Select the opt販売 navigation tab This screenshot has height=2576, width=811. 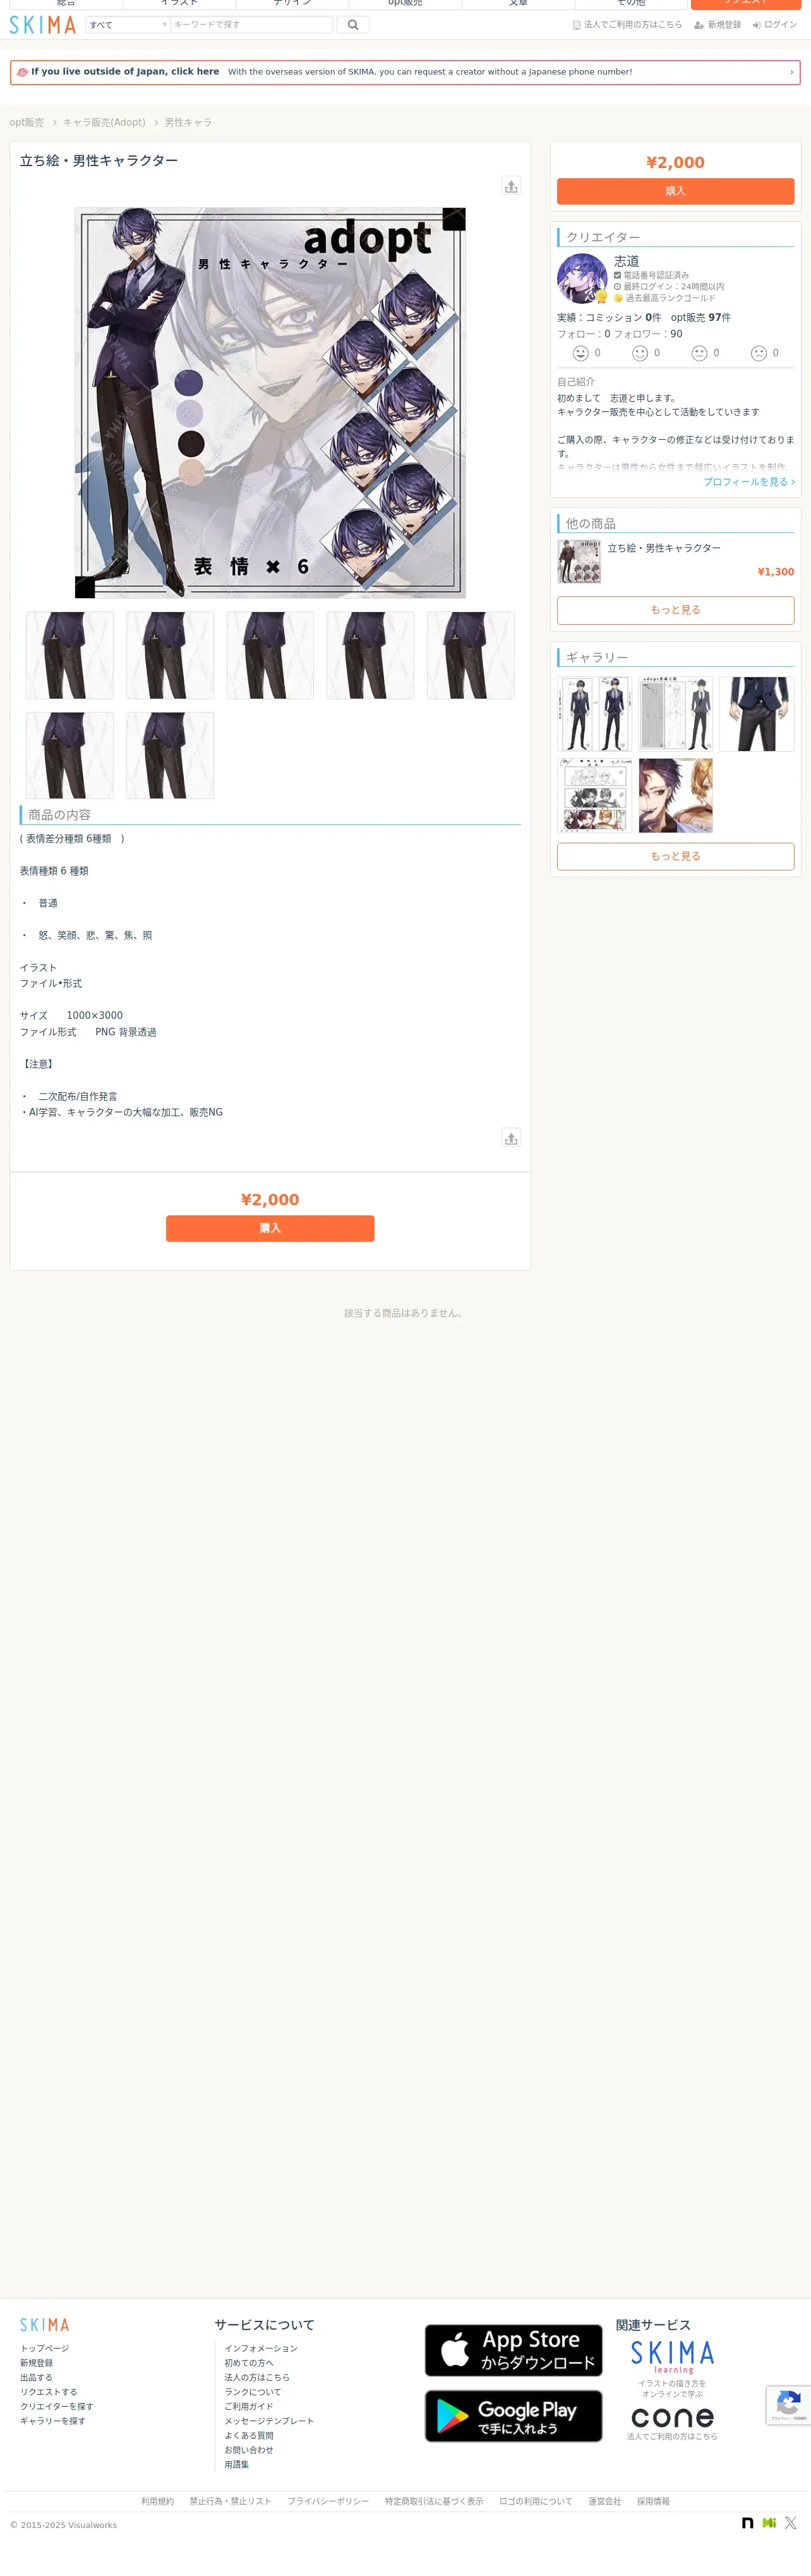tap(405, 4)
